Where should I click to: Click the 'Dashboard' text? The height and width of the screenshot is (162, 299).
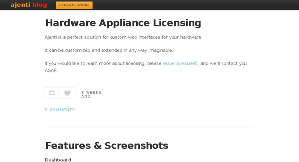(x=58, y=160)
